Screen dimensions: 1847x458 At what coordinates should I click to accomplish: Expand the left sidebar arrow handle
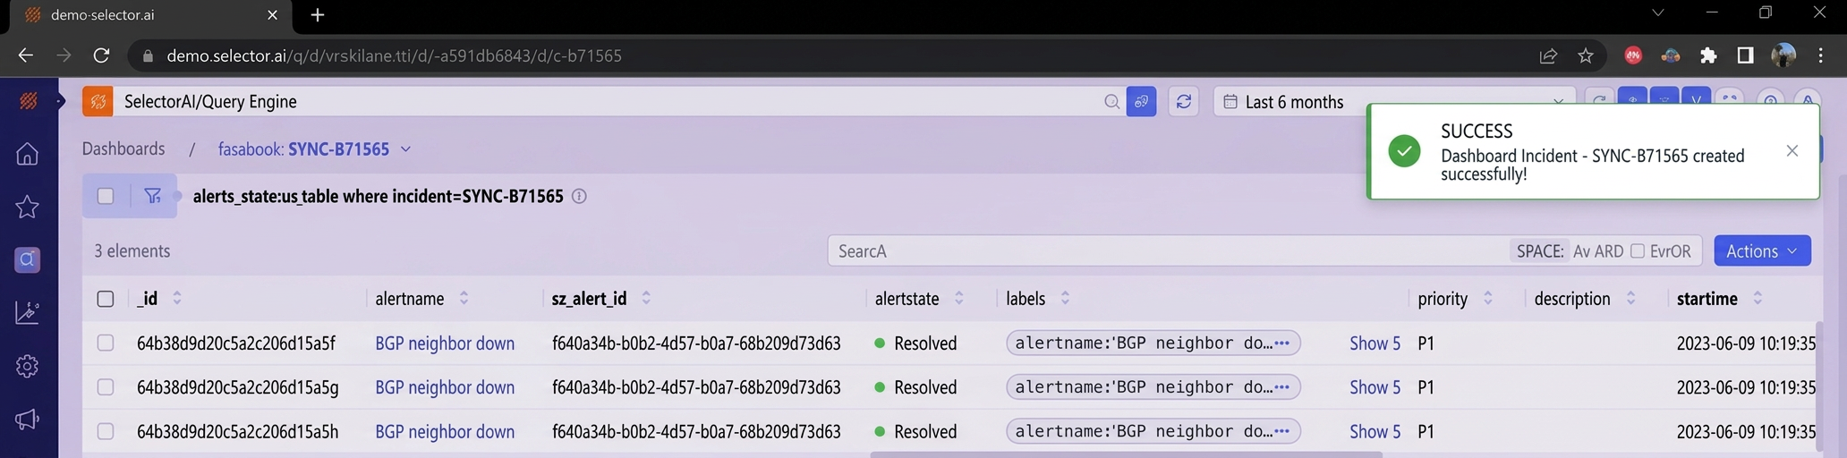60,101
